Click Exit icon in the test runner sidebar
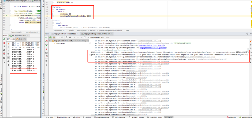This screenshot has width=252, height=118. pyautogui.click(x=46, y=56)
